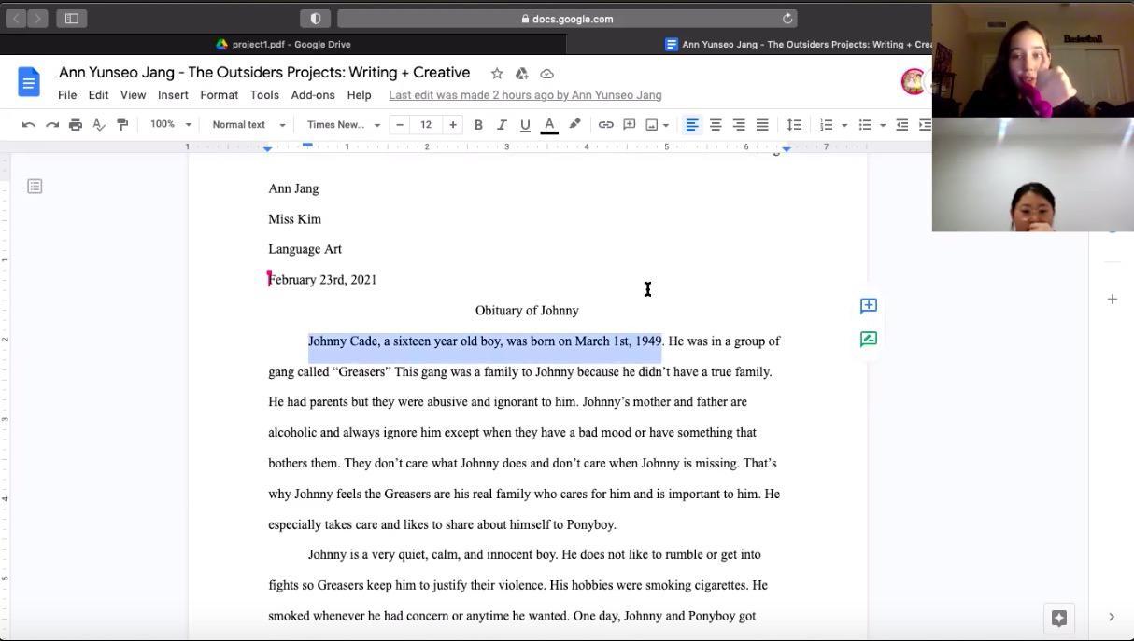This screenshot has height=641, width=1134.
Task: Show the document outline
Action: click(x=35, y=187)
